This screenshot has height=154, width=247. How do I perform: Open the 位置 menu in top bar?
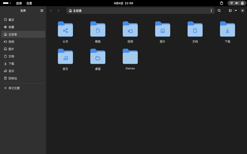[x=29, y=3]
